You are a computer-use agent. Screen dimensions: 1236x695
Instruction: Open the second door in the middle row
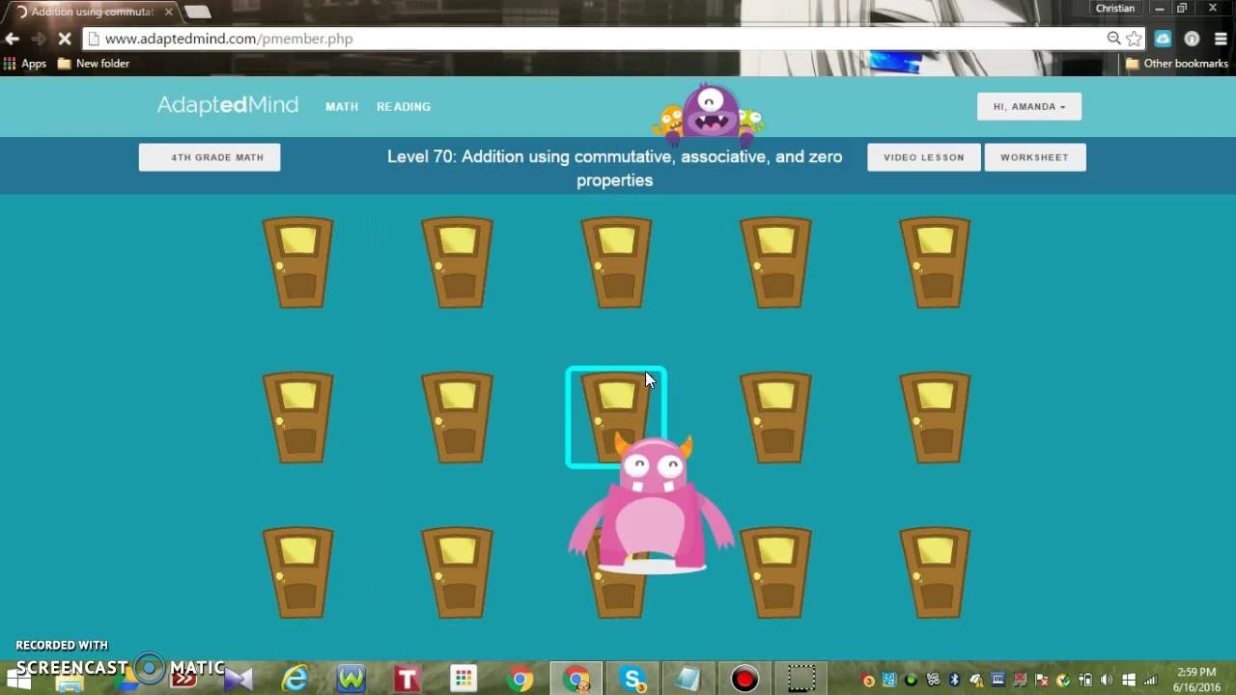pos(457,417)
